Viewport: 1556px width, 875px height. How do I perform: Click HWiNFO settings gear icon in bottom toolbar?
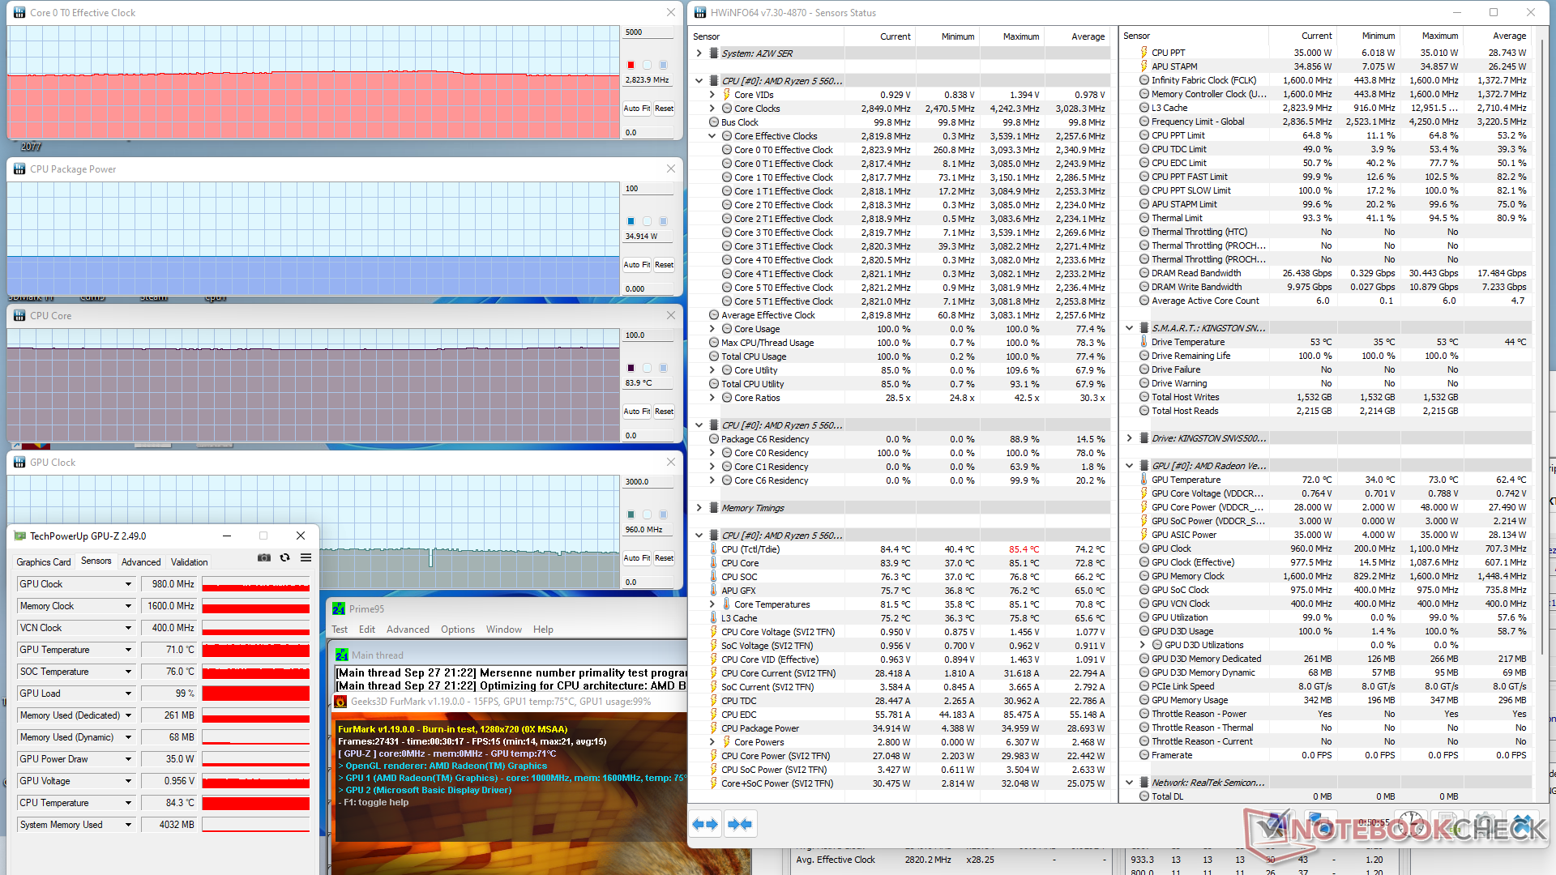1485,824
